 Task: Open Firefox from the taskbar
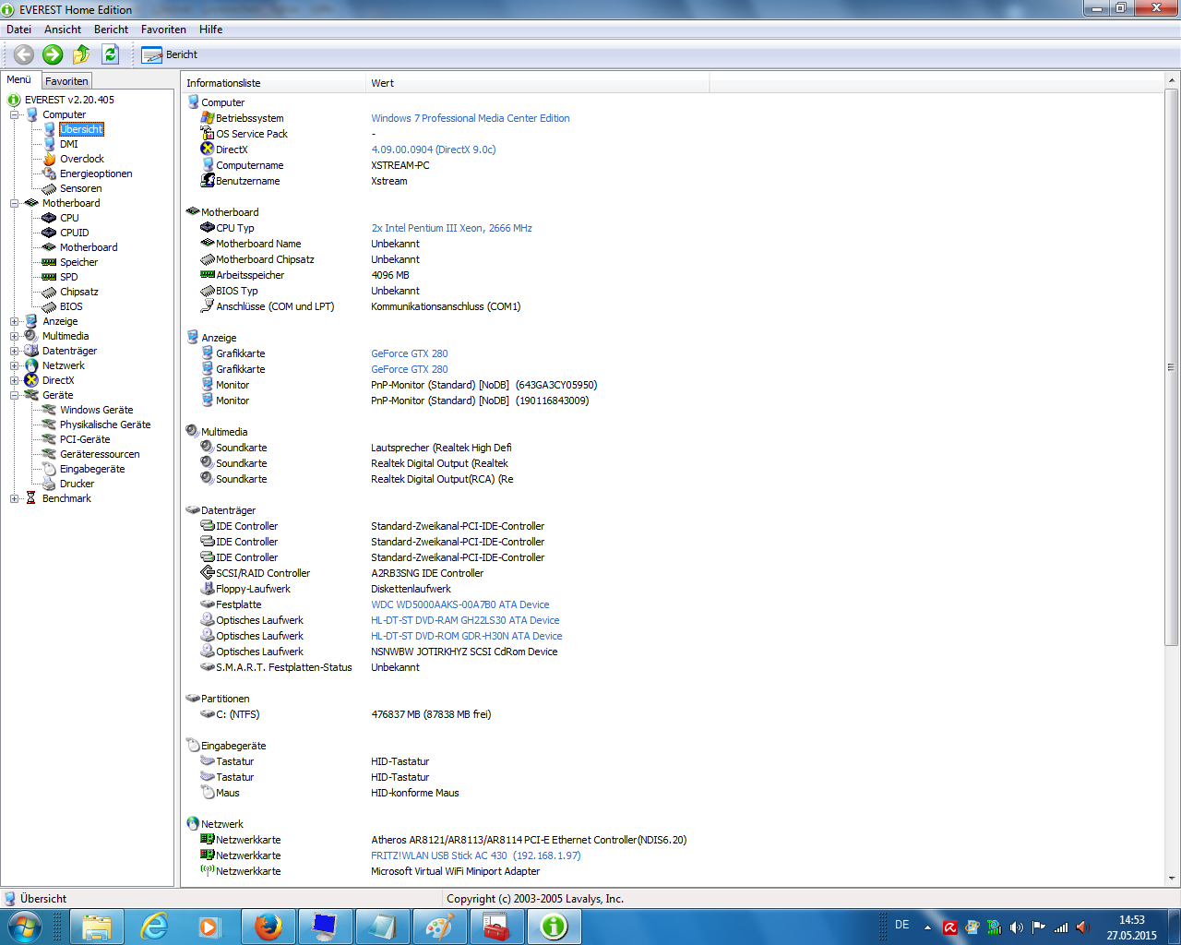(268, 927)
